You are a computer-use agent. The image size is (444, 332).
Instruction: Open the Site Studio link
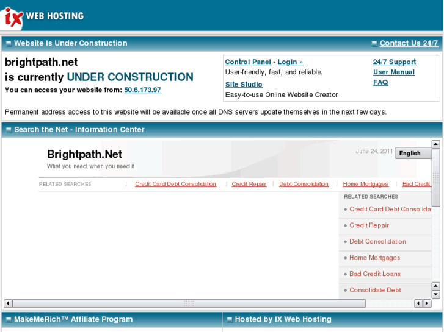tap(244, 84)
